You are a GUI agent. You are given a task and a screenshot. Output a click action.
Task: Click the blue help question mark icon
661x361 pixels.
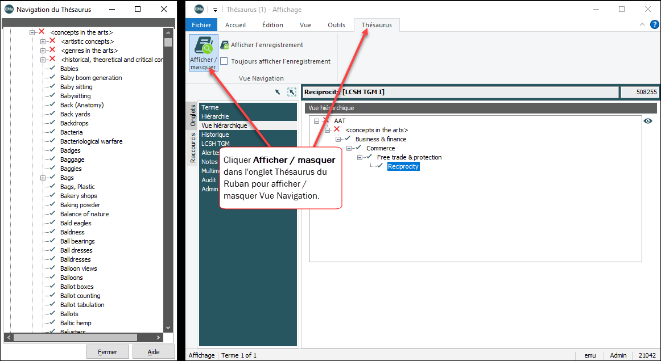click(654, 24)
